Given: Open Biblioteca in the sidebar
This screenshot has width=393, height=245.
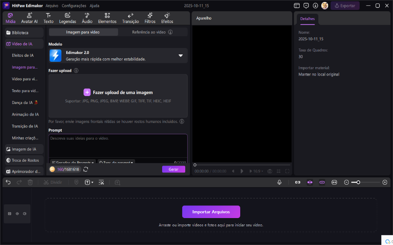Looking at the screenshot, I should coord(24,33).
